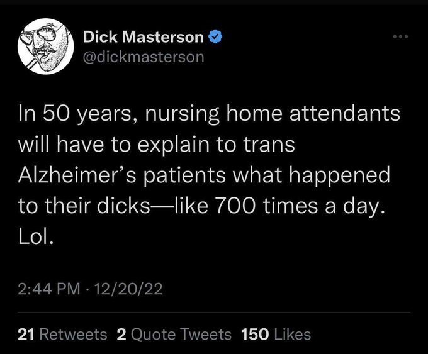
Task: Click the blue verified checkmark badge
Action: tap(215, 36)
